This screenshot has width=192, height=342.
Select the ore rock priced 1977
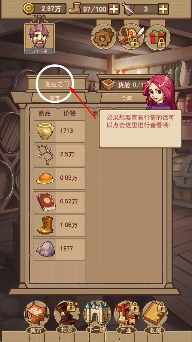pos(59,249)
